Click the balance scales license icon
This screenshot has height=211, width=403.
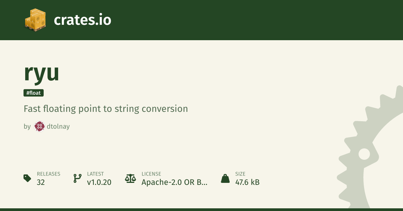coord(130,178)
